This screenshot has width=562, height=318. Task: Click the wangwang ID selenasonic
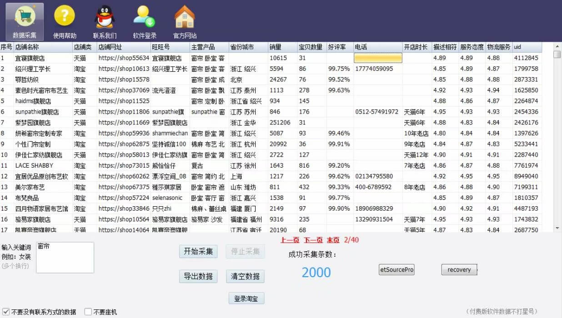[x=167, y=198]
